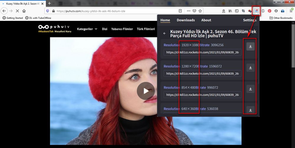Click the gray globe extension icon
This screenshot has height=148, width=295.
click(x=263, y=11)
